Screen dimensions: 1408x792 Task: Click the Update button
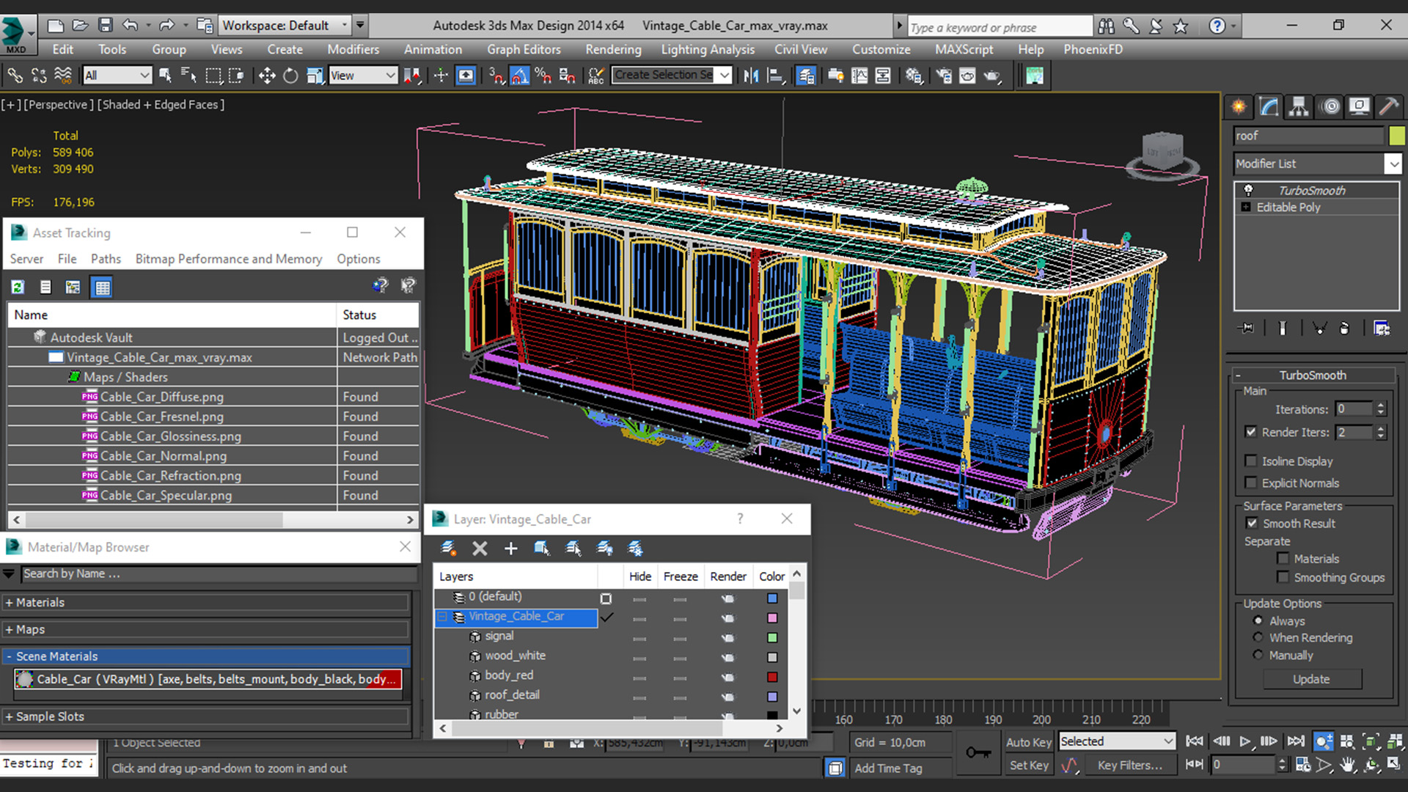(x=1312, y=680)
